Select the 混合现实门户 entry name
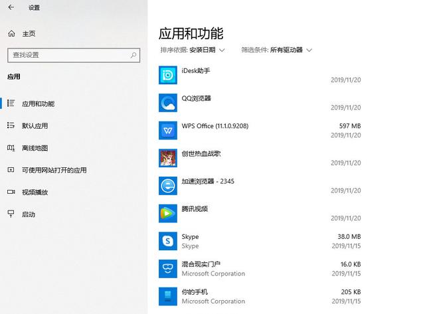The image size is (425, 314). pos(201,264)
